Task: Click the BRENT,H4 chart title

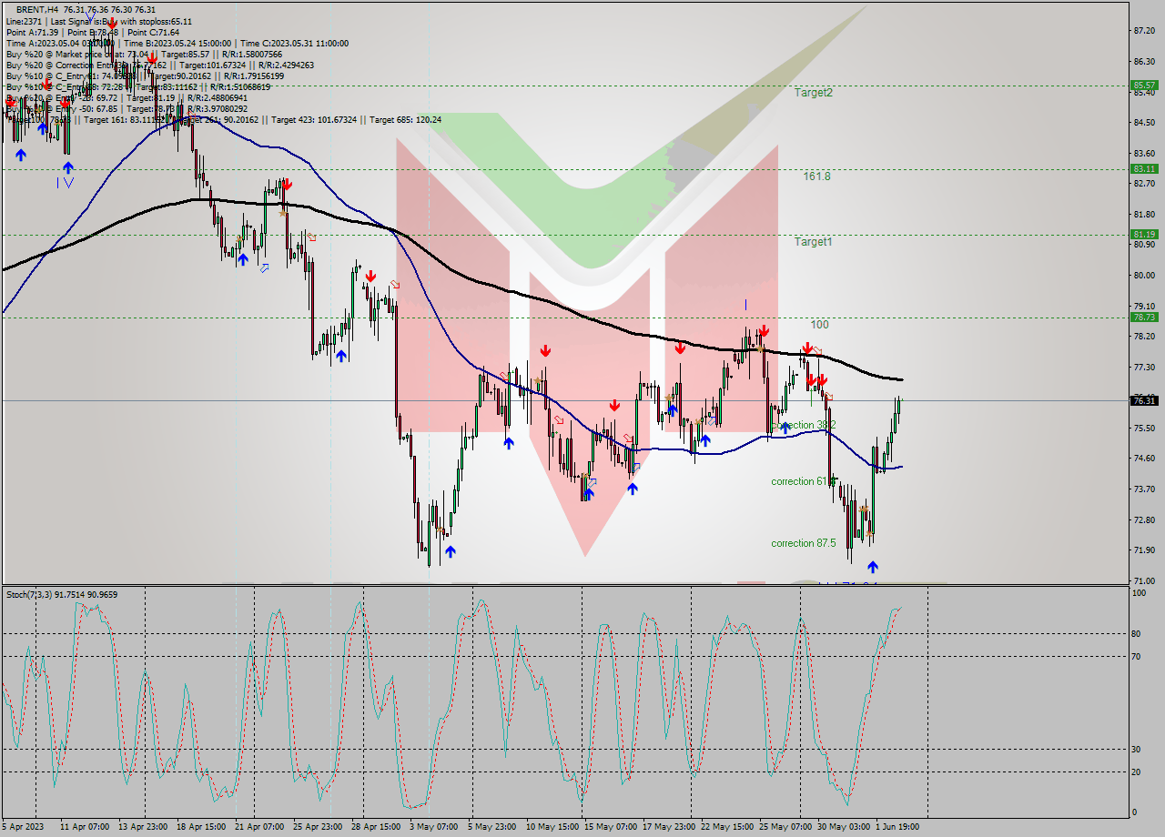Action: (35, 7)
